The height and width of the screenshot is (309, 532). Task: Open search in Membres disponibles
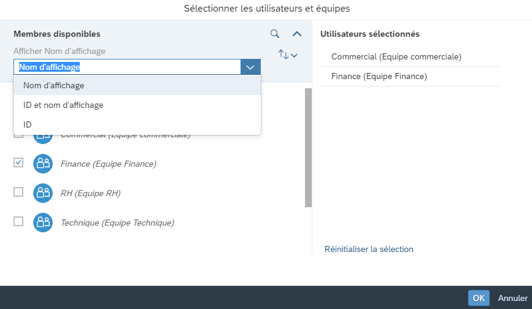(275, 34)
